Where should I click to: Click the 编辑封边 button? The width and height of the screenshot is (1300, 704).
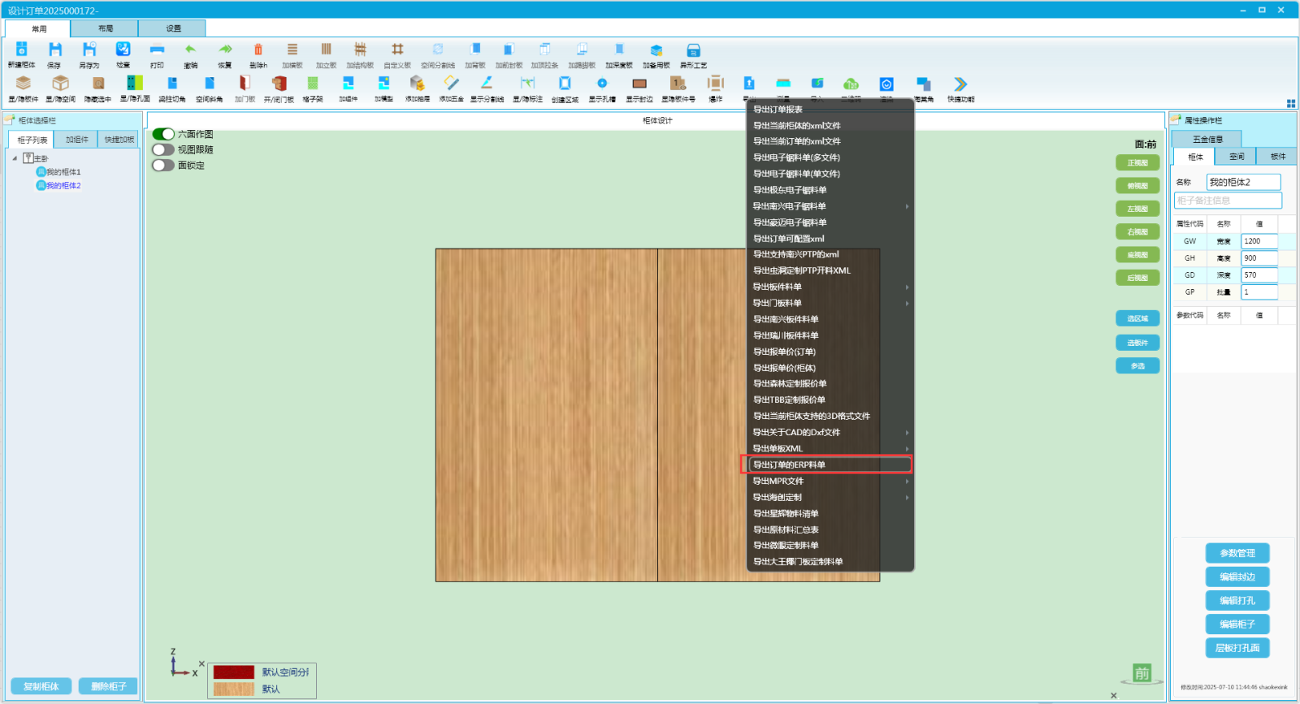click(x=1237, y=577)
